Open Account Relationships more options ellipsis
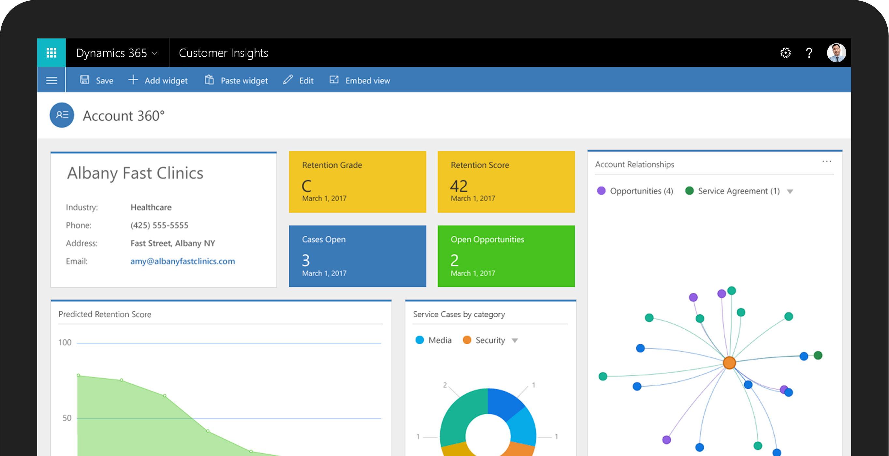The image size is (889, 456). pos(827,161)
